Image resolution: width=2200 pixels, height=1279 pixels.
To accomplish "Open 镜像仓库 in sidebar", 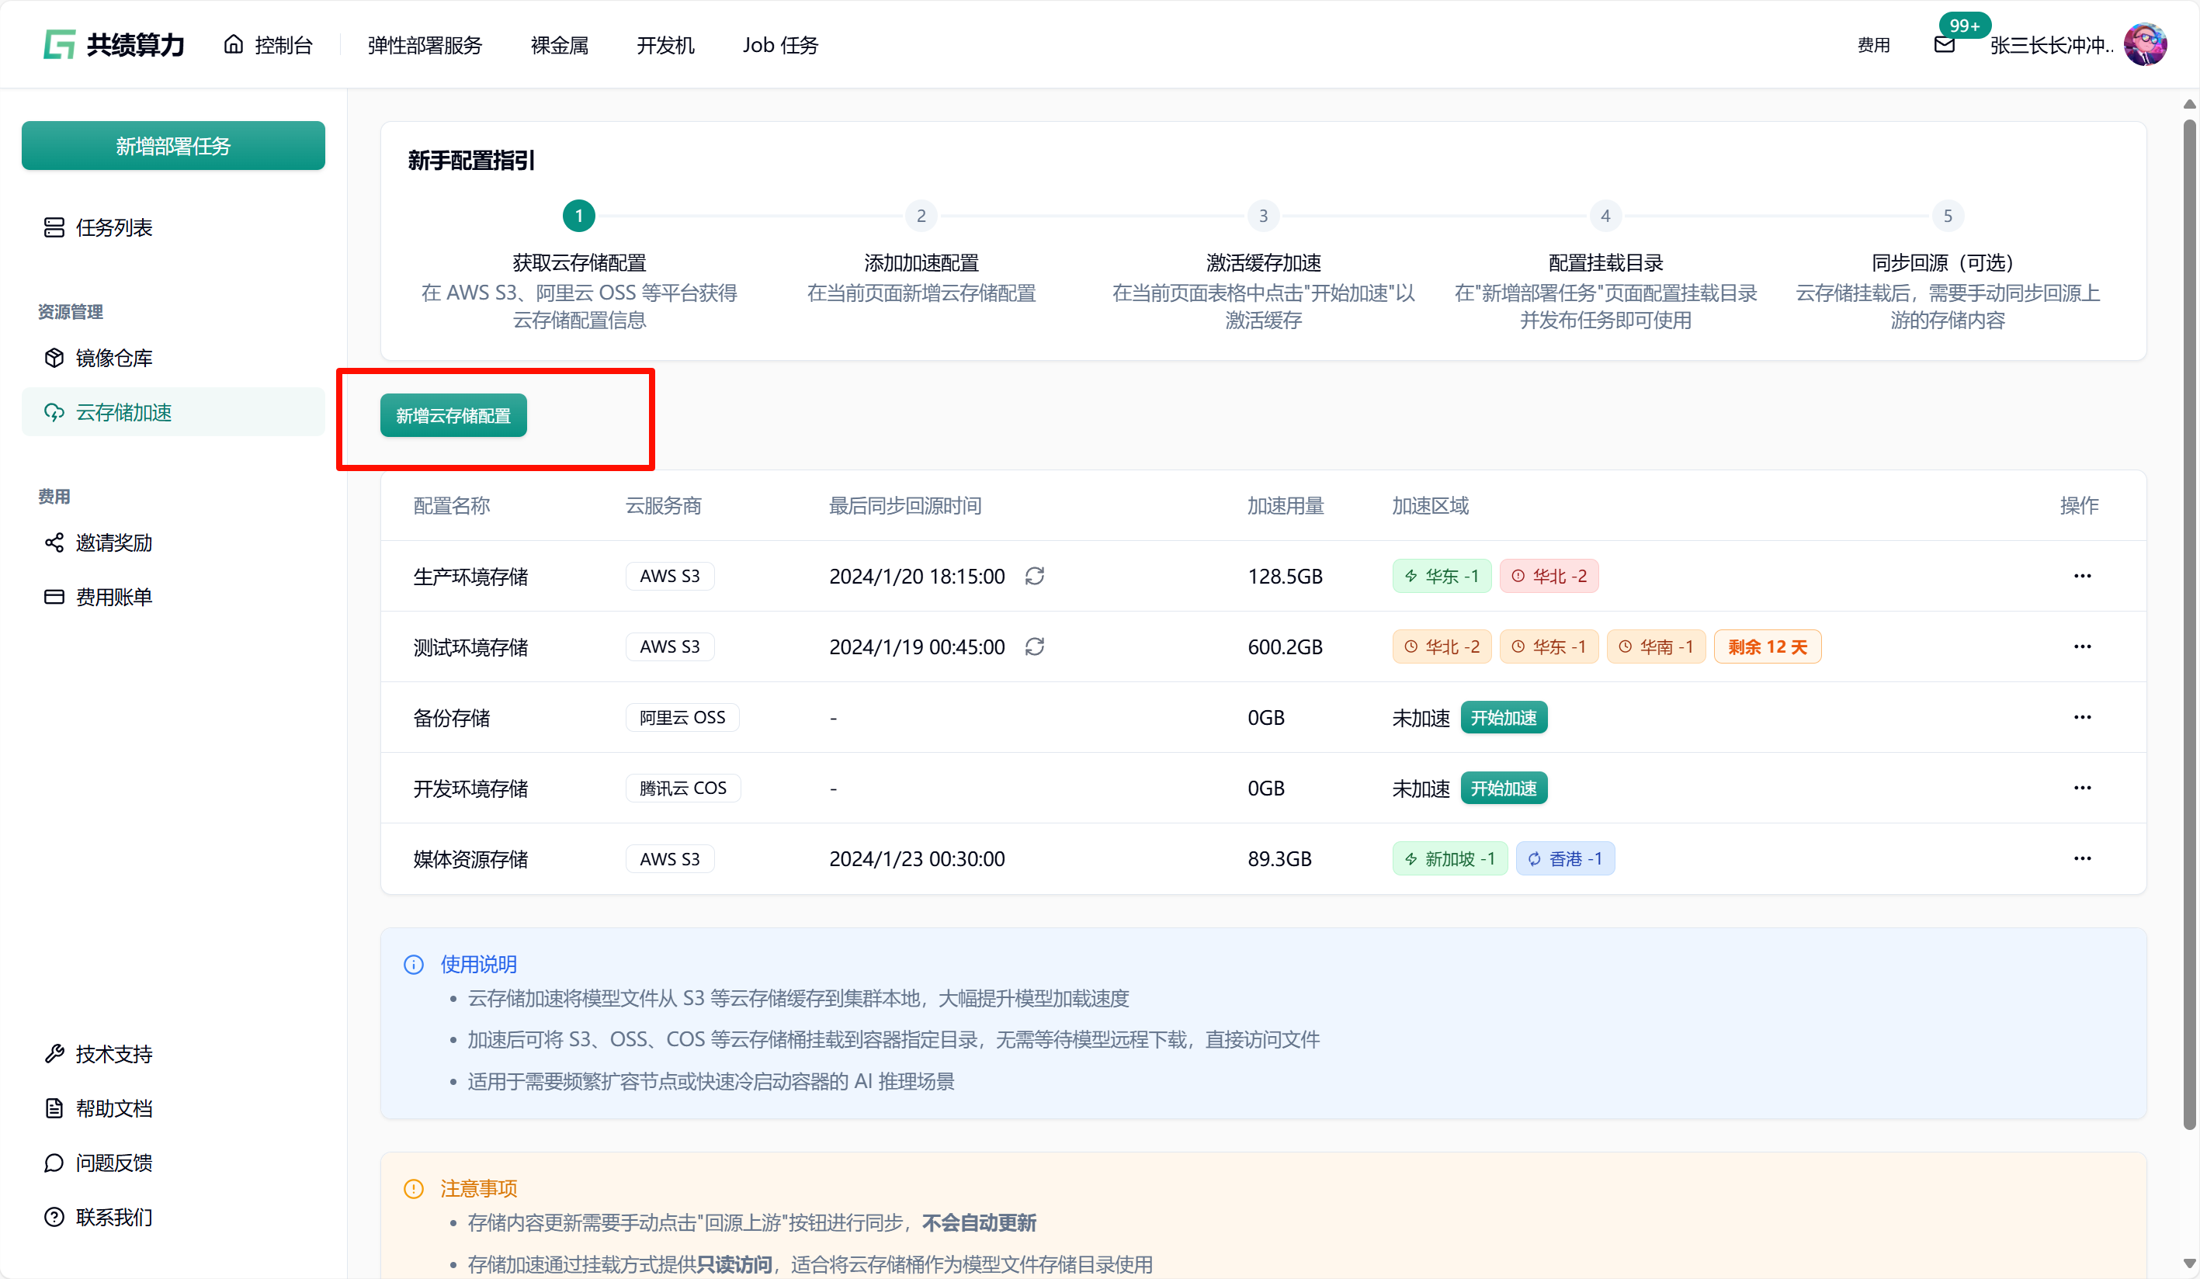I will 113,358.
